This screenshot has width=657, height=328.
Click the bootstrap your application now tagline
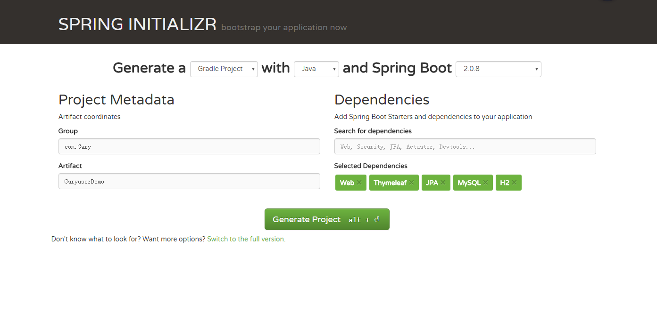(284, 27)
